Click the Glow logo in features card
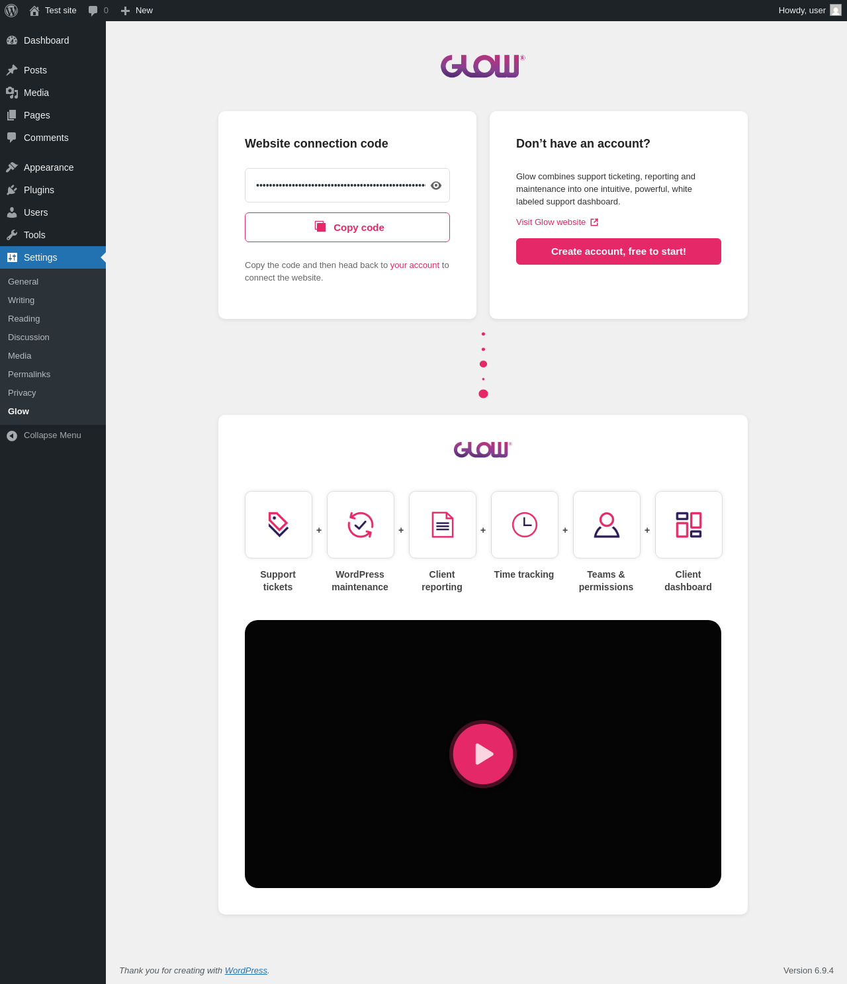This screenshot has width=847, height=984. [x=483, y=450]
